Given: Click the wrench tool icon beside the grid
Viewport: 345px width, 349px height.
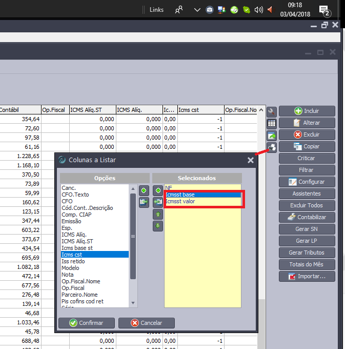Looking at the screenshot, I should pyautogui.click(x=272, y=112).
